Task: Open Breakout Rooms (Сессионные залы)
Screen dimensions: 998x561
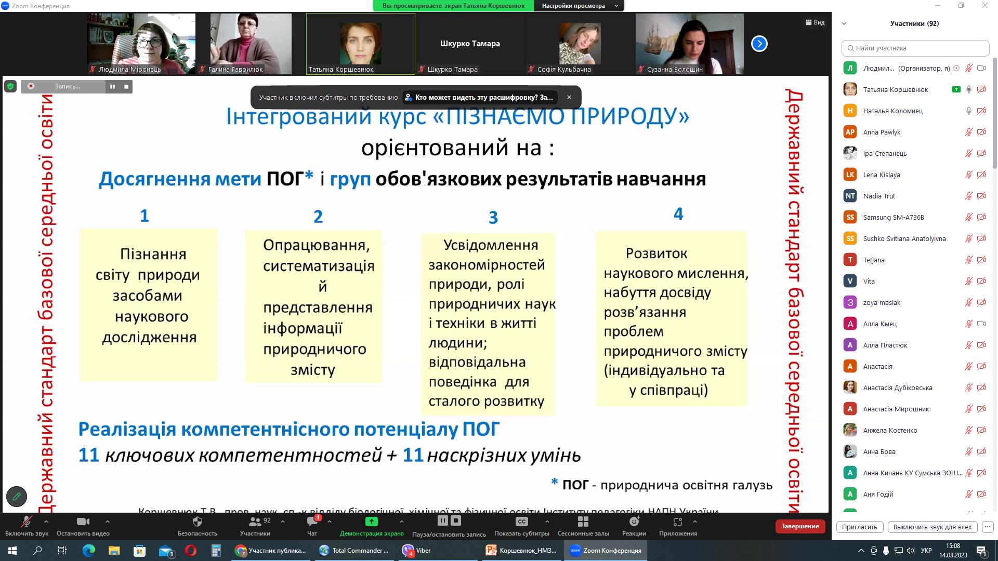Action: [x=583, y=522]
